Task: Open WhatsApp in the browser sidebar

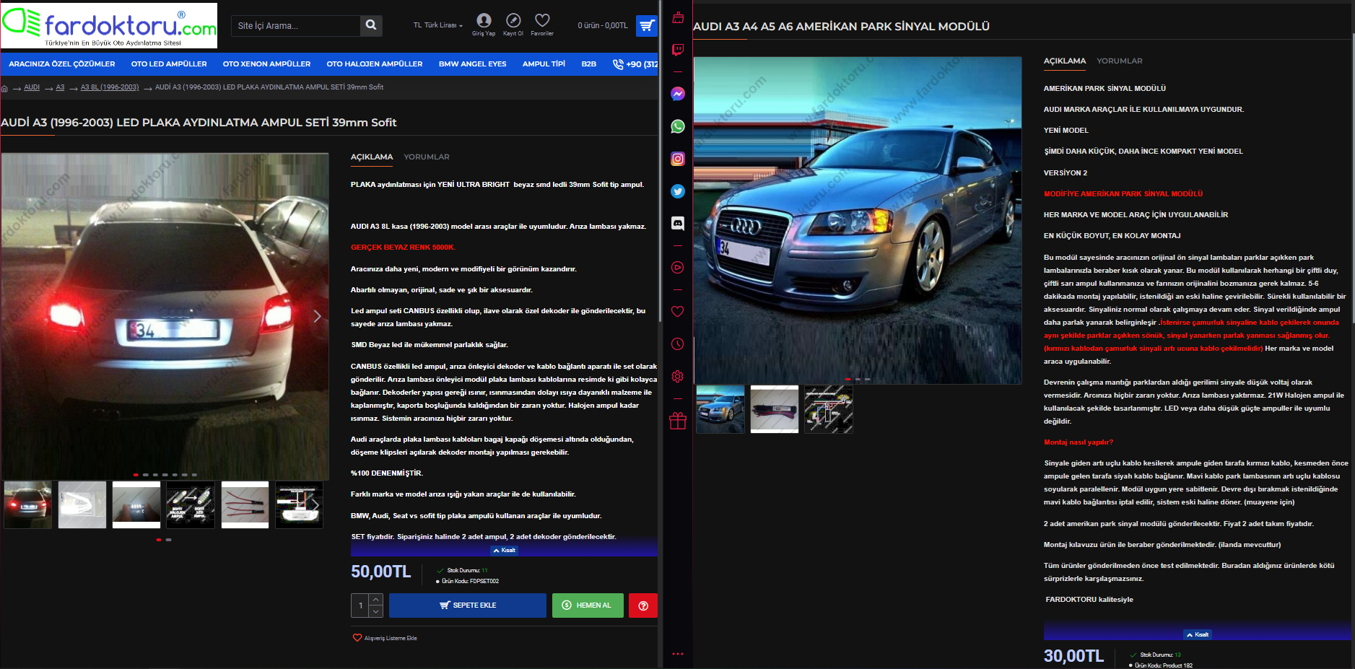Action: pos(677,126)
